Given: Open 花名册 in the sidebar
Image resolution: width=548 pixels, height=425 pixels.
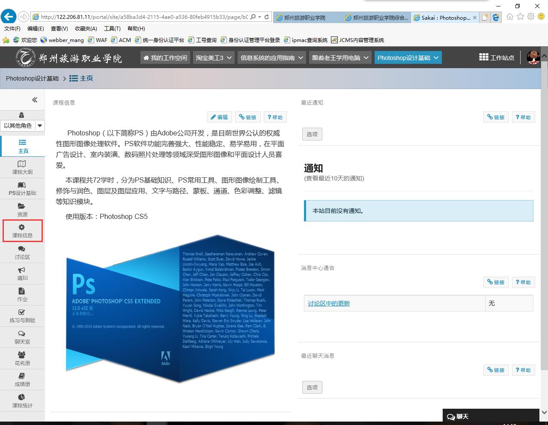Looking at the screenshot, I should pyautogui.click(x=22, y=359).
